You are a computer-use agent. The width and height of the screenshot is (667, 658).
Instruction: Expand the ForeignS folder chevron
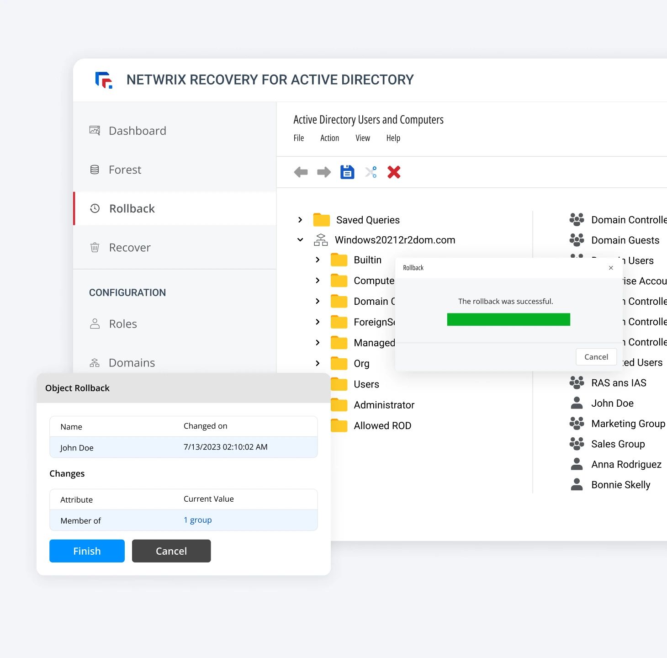(318, 322)
